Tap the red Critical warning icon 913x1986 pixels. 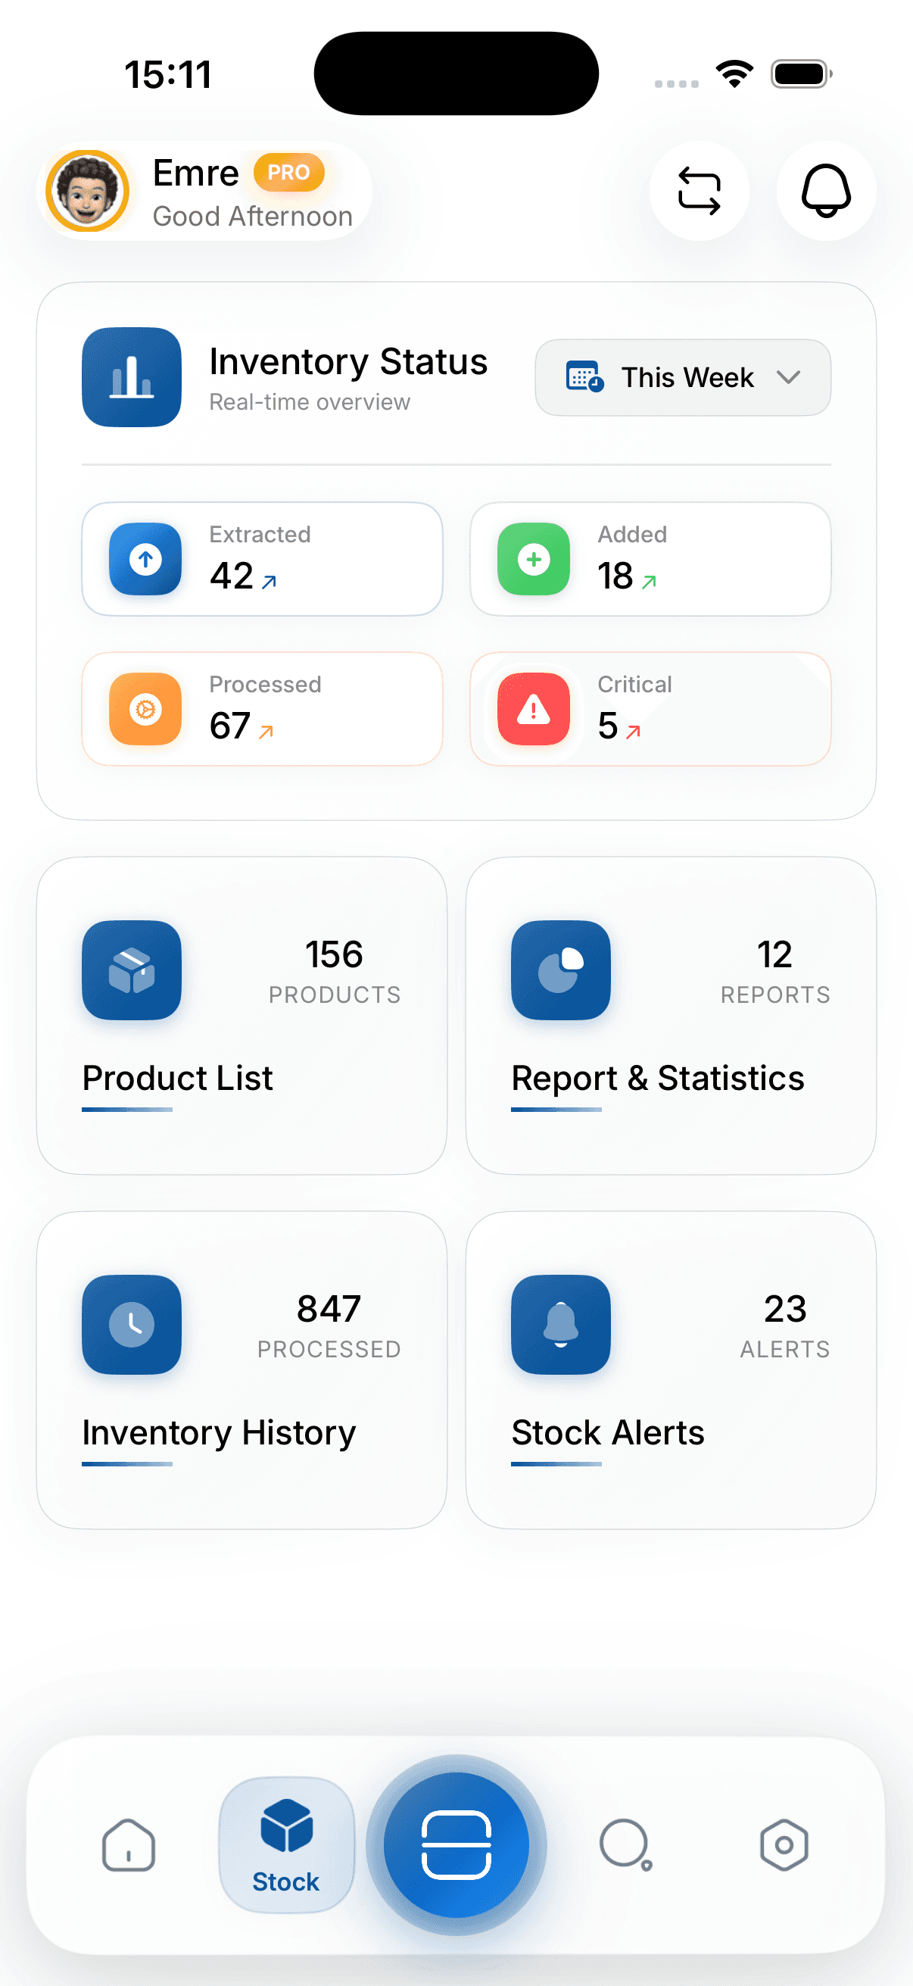(x=533, y=708)
